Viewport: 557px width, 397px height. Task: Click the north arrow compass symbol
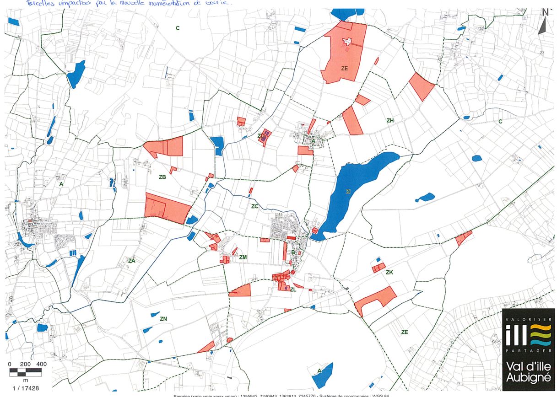click(x=543, y=21)
